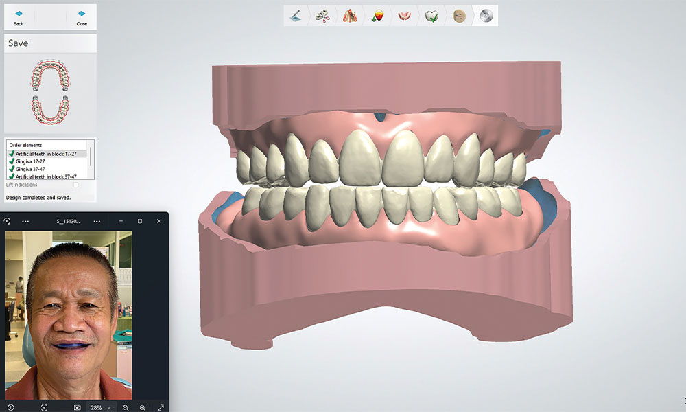Viewport: 686px width, 412px height.
Task: Open the workflow step with red tooth and checkmark
Action: pos(377,15)
